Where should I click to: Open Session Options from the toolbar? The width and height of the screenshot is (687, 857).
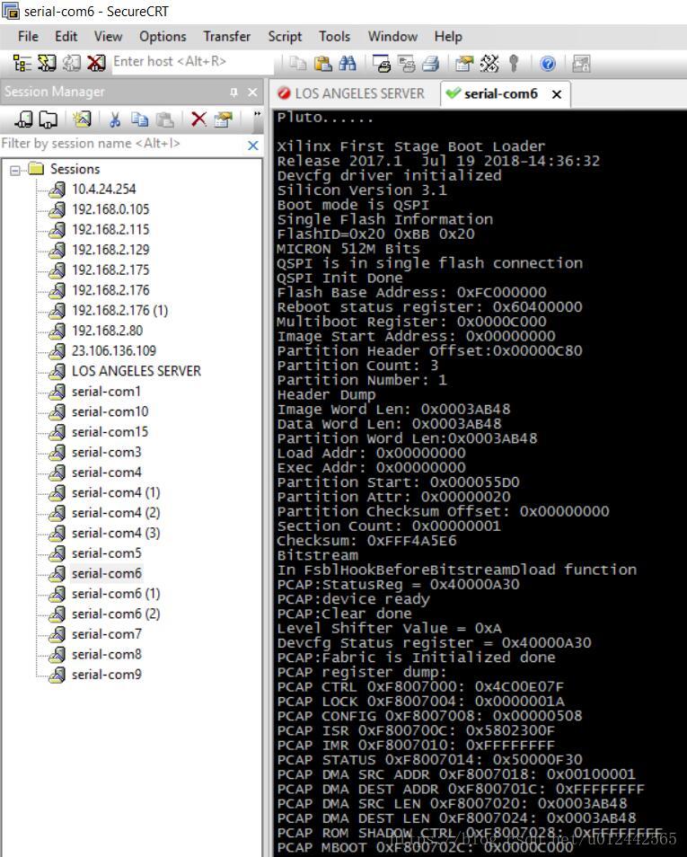coord(464,64)
